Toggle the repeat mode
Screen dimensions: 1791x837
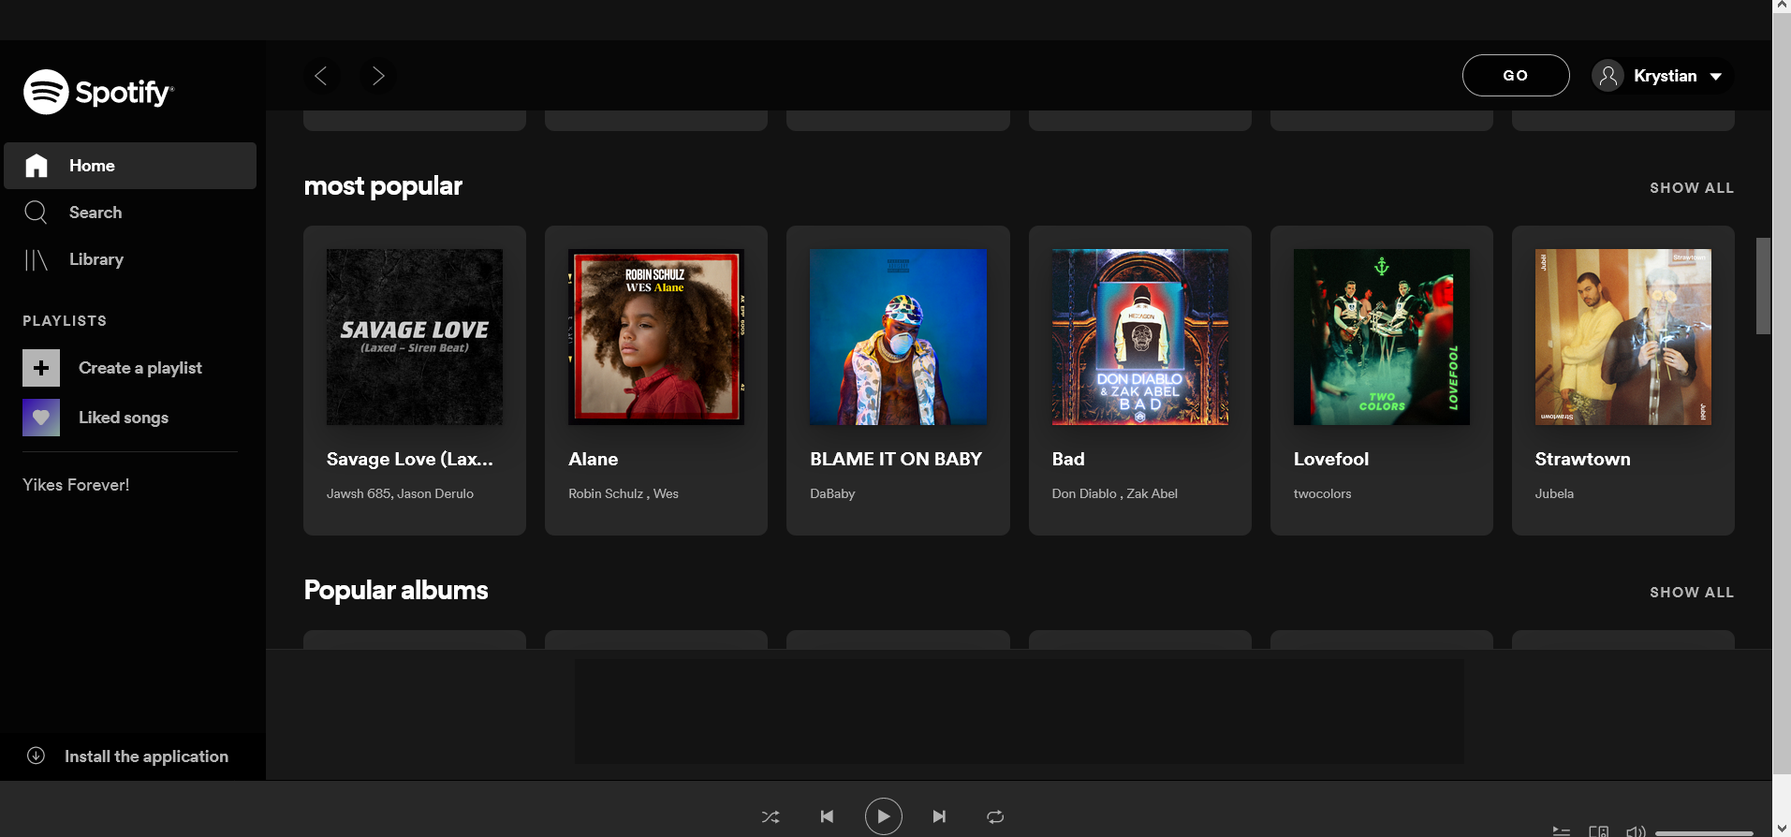click(x=995, y=816)
